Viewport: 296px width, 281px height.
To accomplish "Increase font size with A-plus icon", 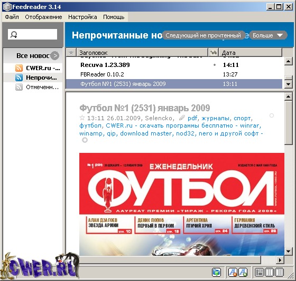I will click(x=243, y=272).
